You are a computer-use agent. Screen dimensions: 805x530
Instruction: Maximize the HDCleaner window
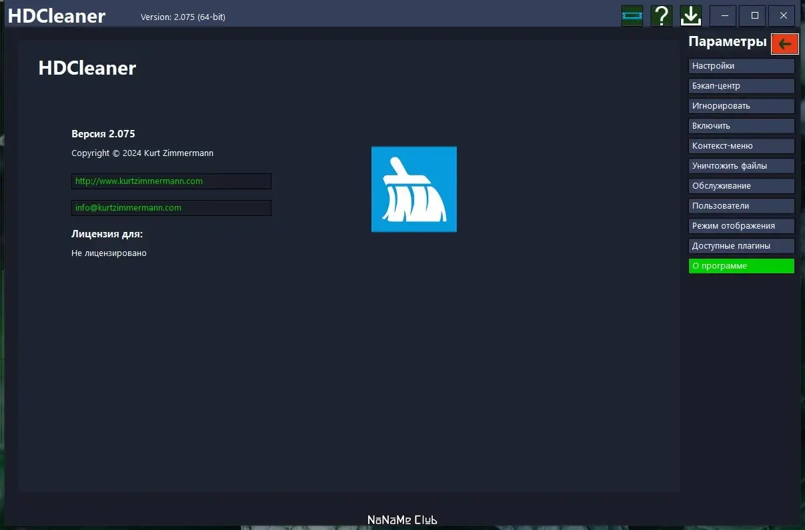(x=753, y=15)
